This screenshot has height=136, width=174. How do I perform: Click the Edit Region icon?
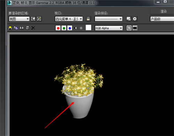point(33,19)
